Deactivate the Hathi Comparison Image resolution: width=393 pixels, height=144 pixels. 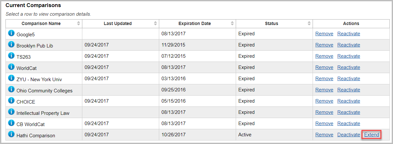pos(349,135)
